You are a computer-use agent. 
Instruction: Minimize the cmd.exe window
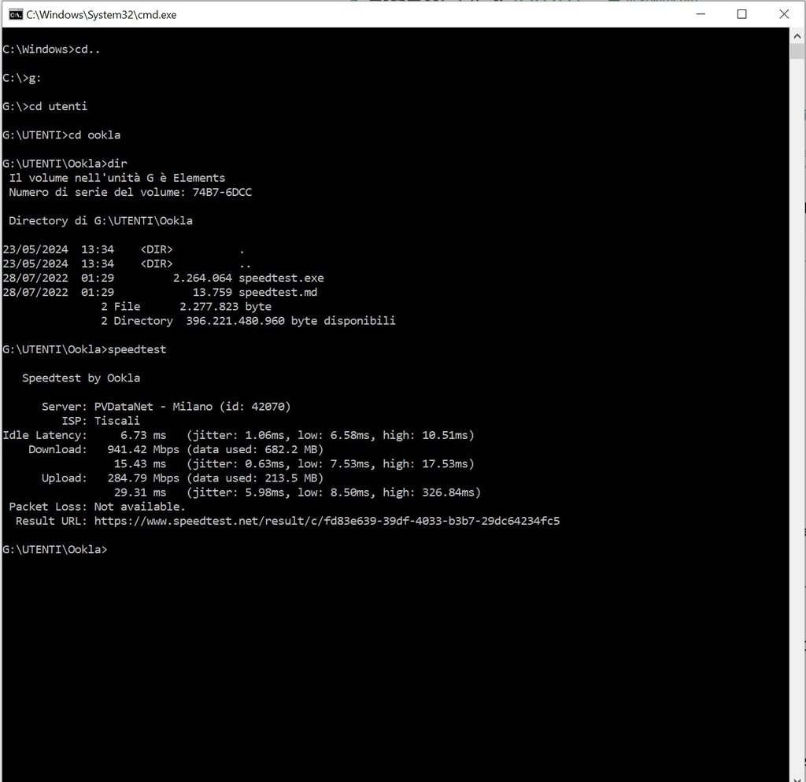[x=701, y=14]
